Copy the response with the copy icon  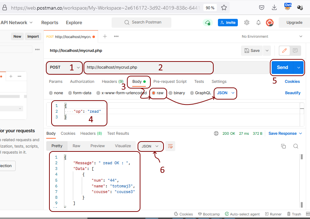[283, 146]
